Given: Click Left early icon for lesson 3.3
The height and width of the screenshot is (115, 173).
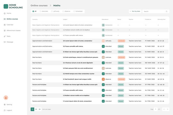Looking at the screenshot, I should pos(103,41).
